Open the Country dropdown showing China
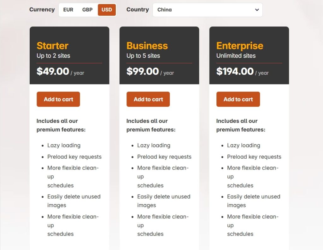This screenshot has height=250, width=323. tap(208, 10)
